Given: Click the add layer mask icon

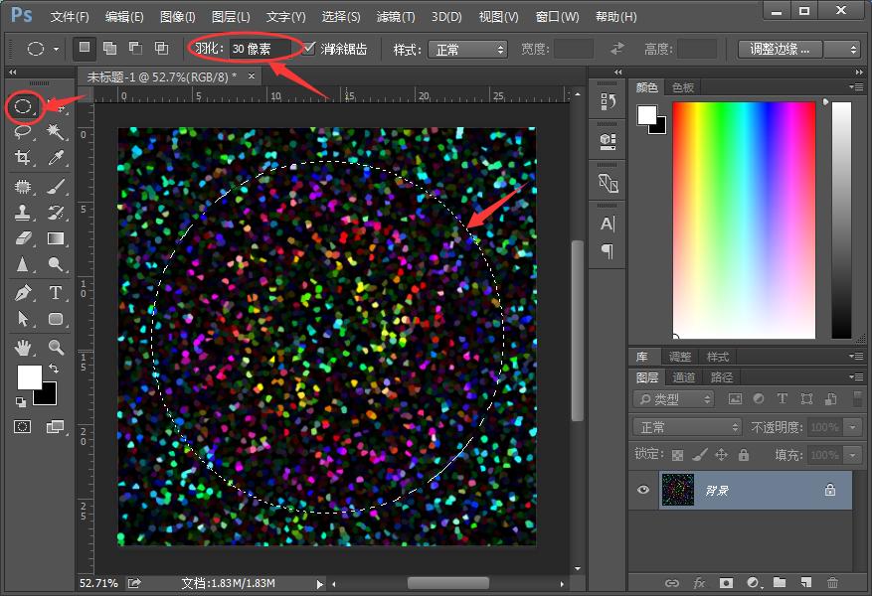Looking at the screenshot, I should tap(726, 583).
